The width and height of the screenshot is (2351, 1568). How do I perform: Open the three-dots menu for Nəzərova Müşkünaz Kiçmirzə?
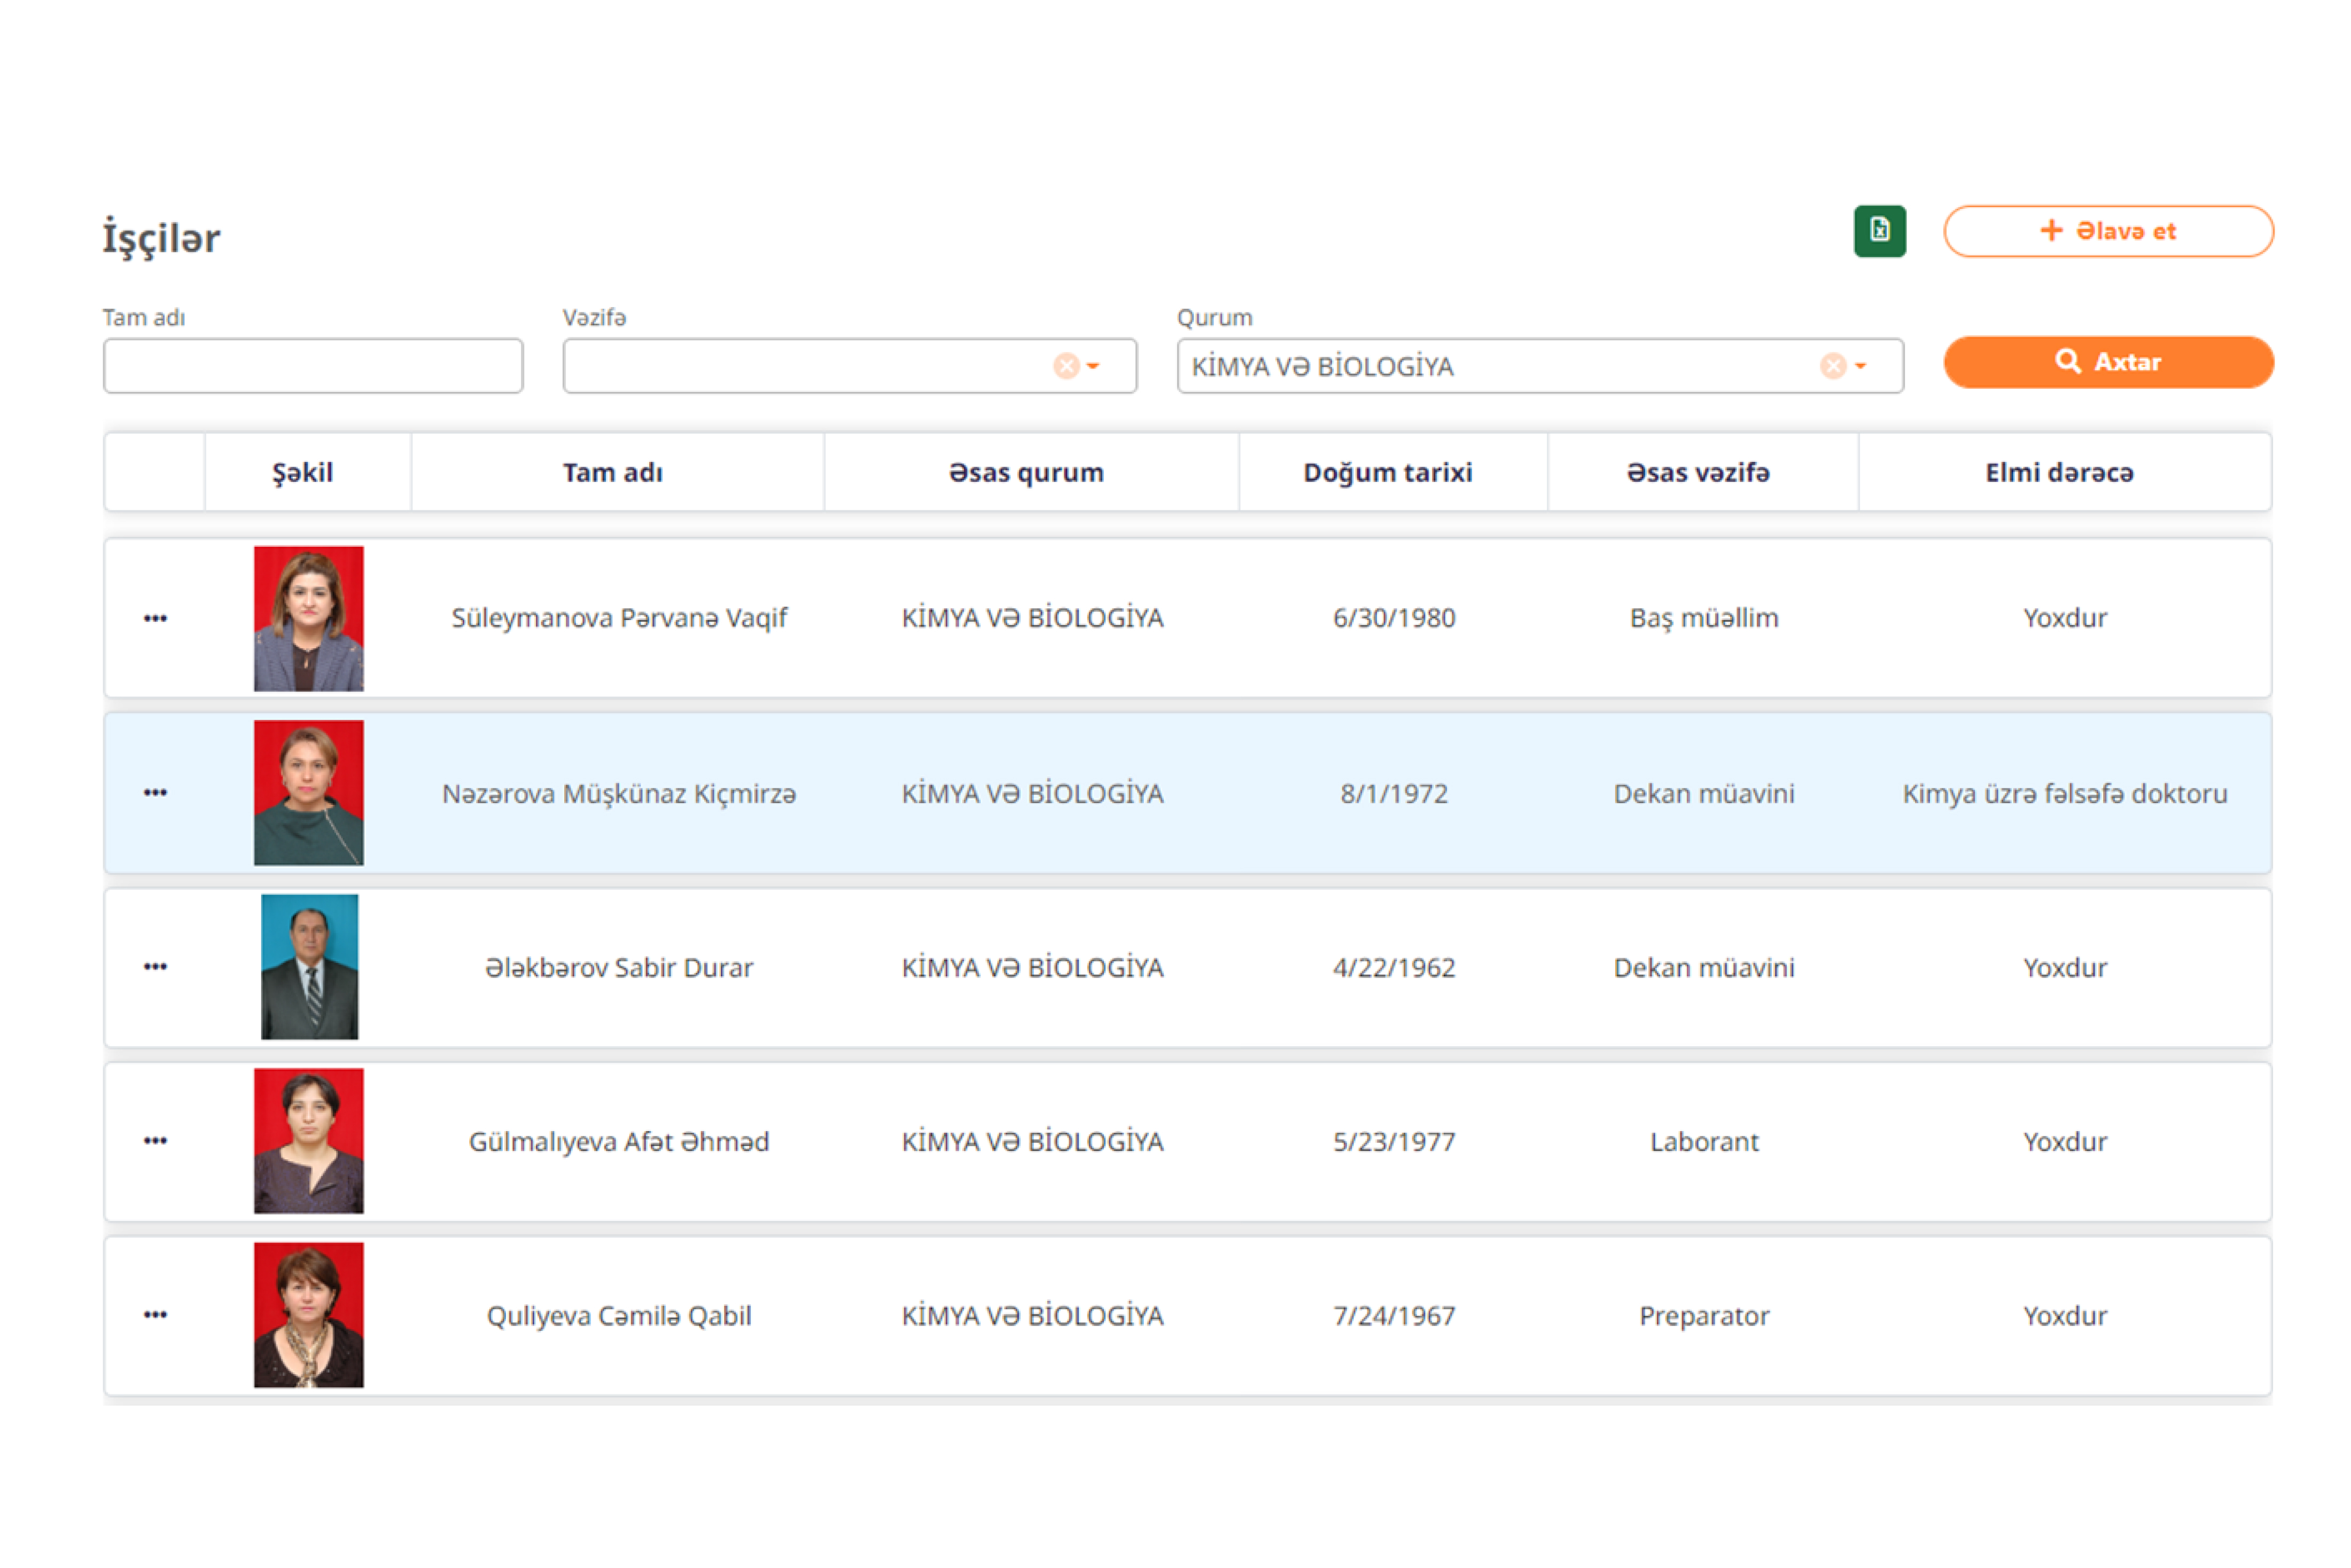coord(155,792)
